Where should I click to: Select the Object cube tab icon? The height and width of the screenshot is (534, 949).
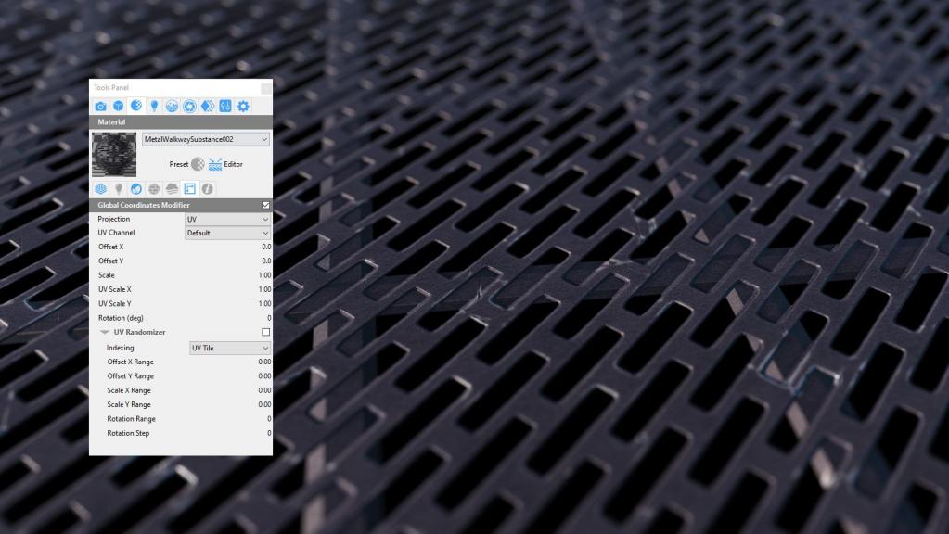point(119,107)
